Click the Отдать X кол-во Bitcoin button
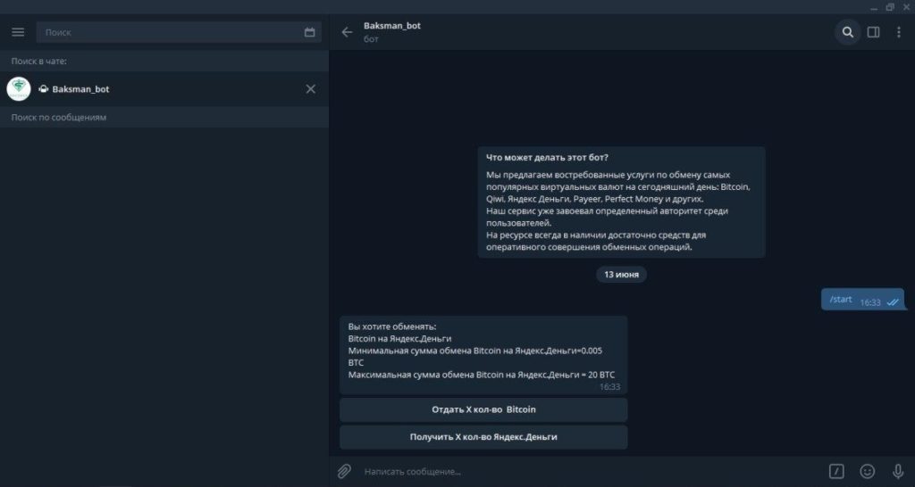 (x=483, y=409)
